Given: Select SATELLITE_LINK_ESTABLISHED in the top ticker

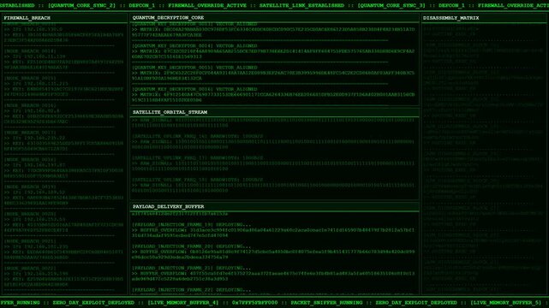Looking at the screenshot, I should [301, 6].
